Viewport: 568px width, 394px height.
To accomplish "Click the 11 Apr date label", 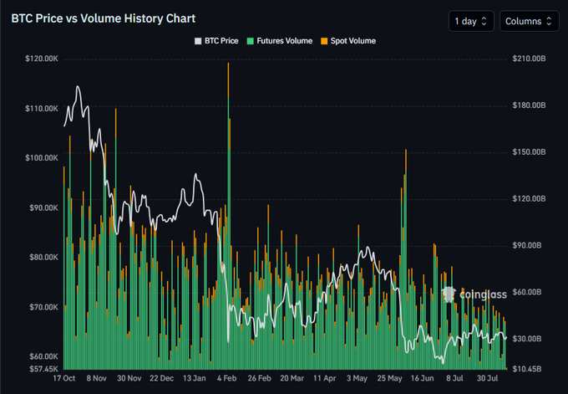I will [325, 378].
